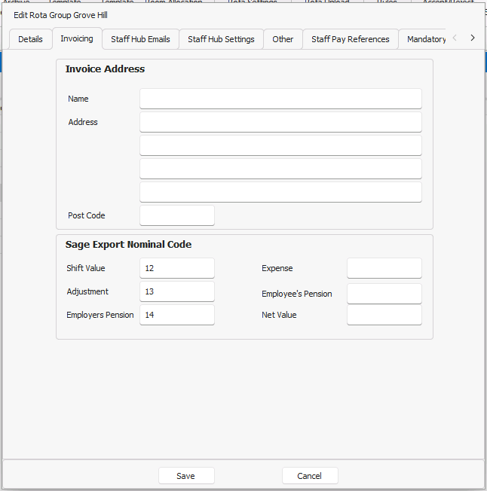Click the Employers Pension code field
The width and height of the screenshot is (487, 491).
(177, 315)
